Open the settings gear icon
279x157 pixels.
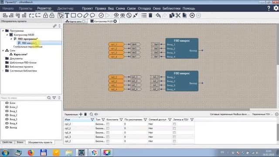[276, 8]
